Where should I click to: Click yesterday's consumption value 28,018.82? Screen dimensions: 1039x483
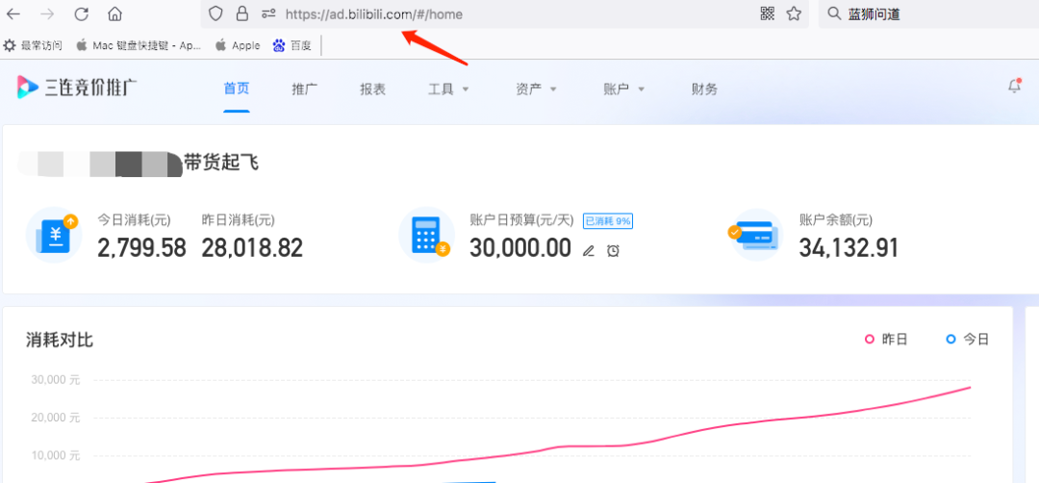point(252,248)
